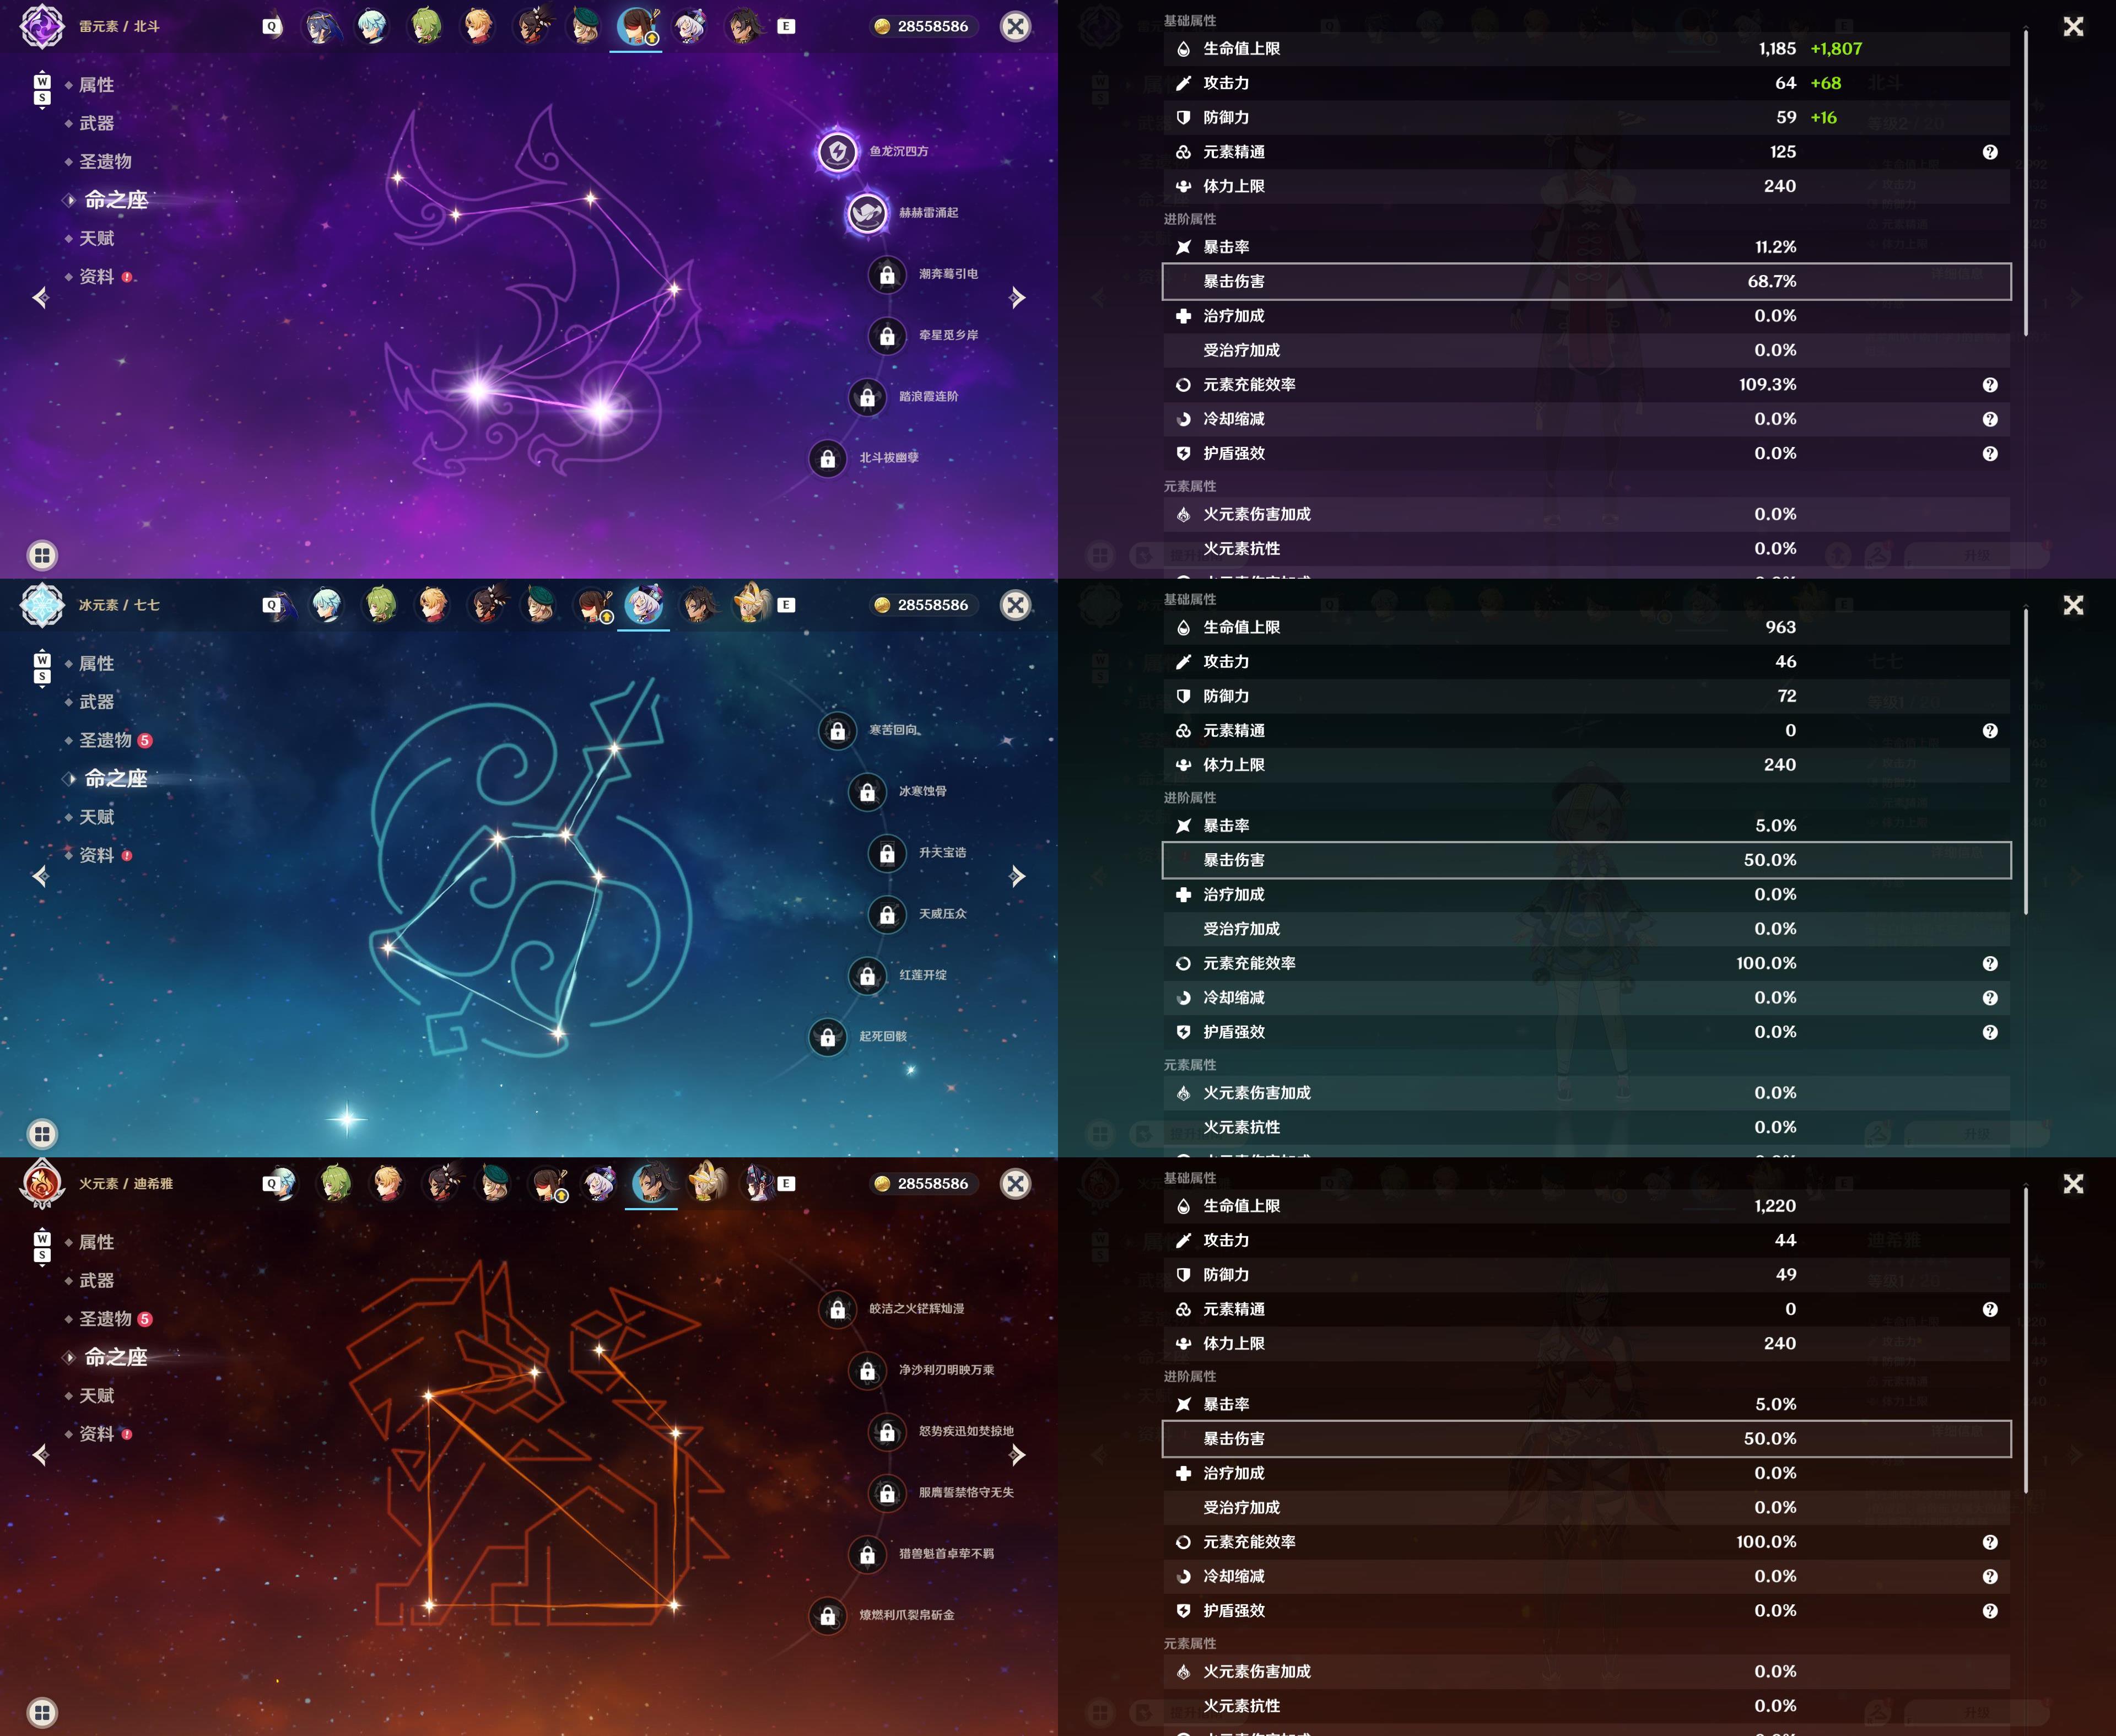
Task: Select Qiqi's locked constellation 冰寒蚀骨
Action: click(867, 792)
